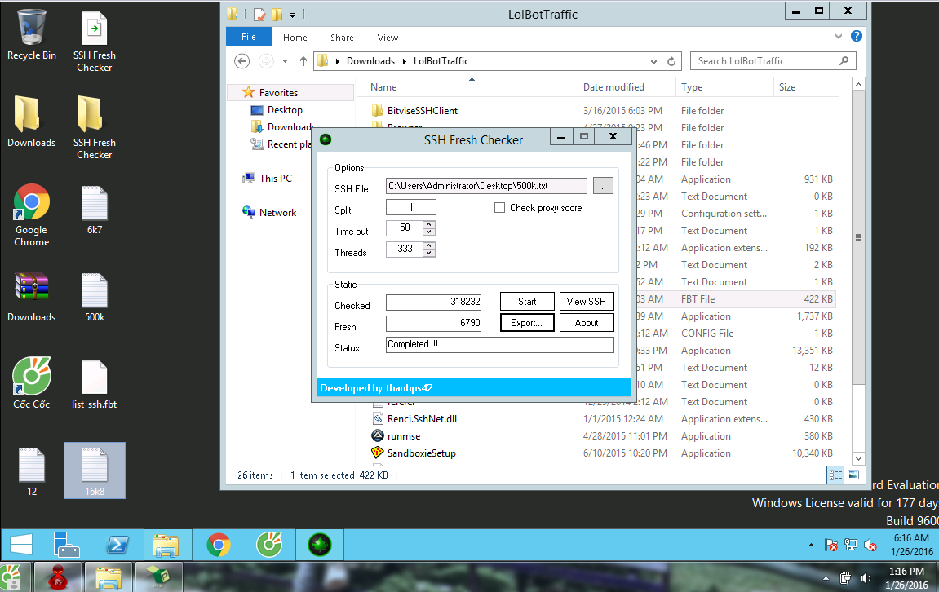Click the PowerShell taskbar icon
The height and width of the screenshot is (592, 939).
117,544
